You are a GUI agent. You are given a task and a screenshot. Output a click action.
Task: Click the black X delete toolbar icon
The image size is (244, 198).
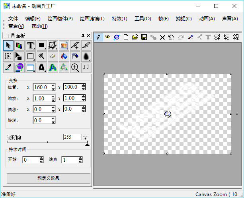tap(162, 37)
